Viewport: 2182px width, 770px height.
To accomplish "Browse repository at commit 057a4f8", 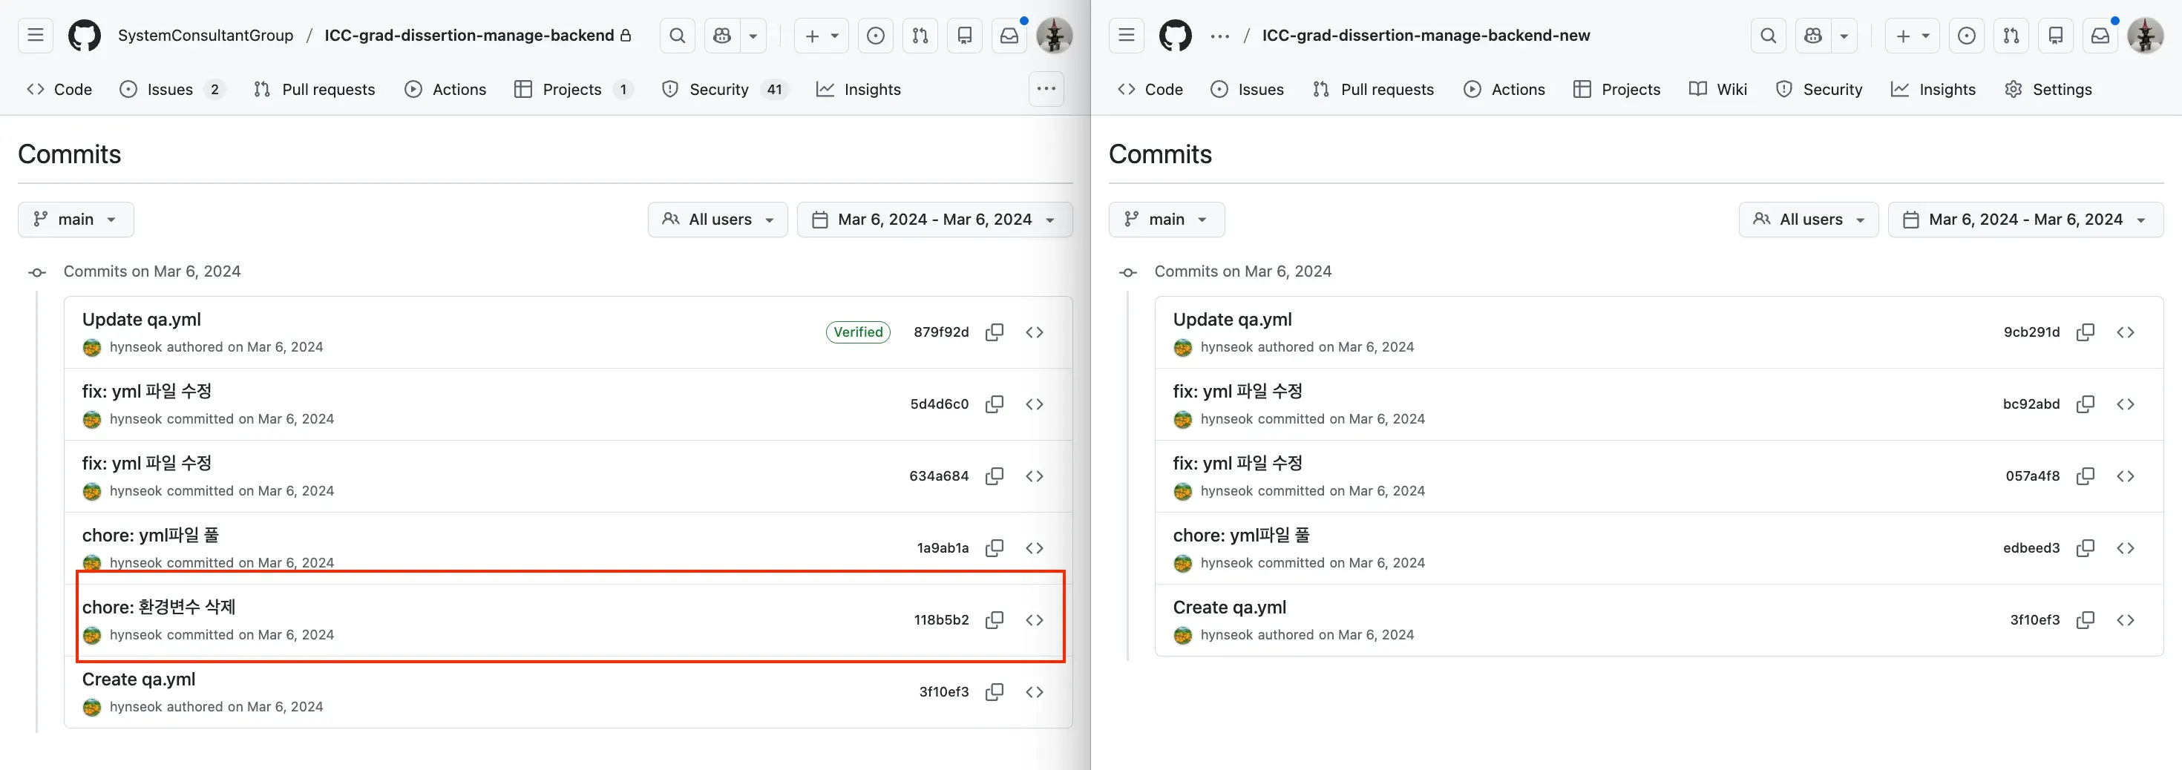I will click(2126, 476).
